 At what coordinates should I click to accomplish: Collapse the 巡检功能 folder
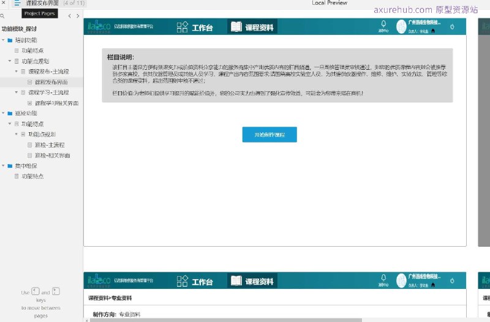point(3,113)
